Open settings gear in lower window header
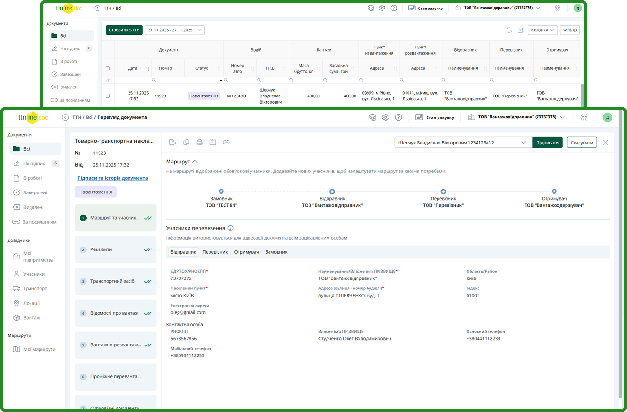 click(x=386, y=117)
